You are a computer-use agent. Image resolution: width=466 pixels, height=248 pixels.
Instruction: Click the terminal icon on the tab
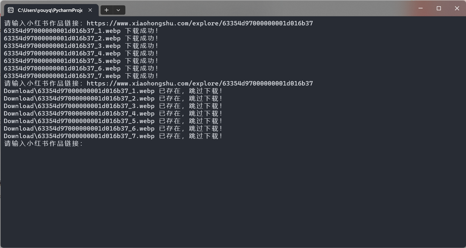click(11, 10)
